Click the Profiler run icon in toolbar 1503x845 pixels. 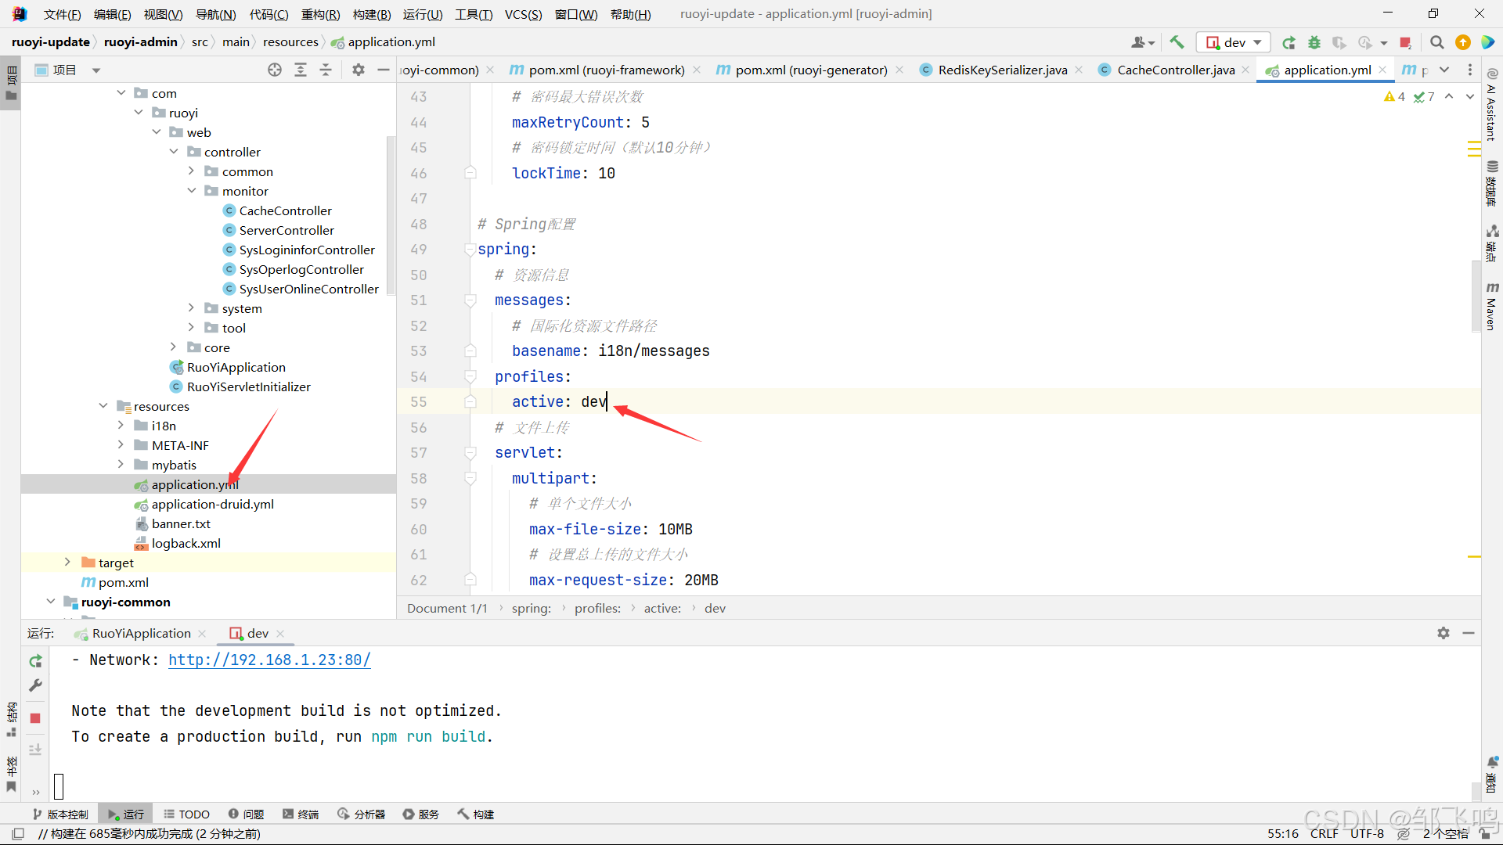coord(1365,42)
